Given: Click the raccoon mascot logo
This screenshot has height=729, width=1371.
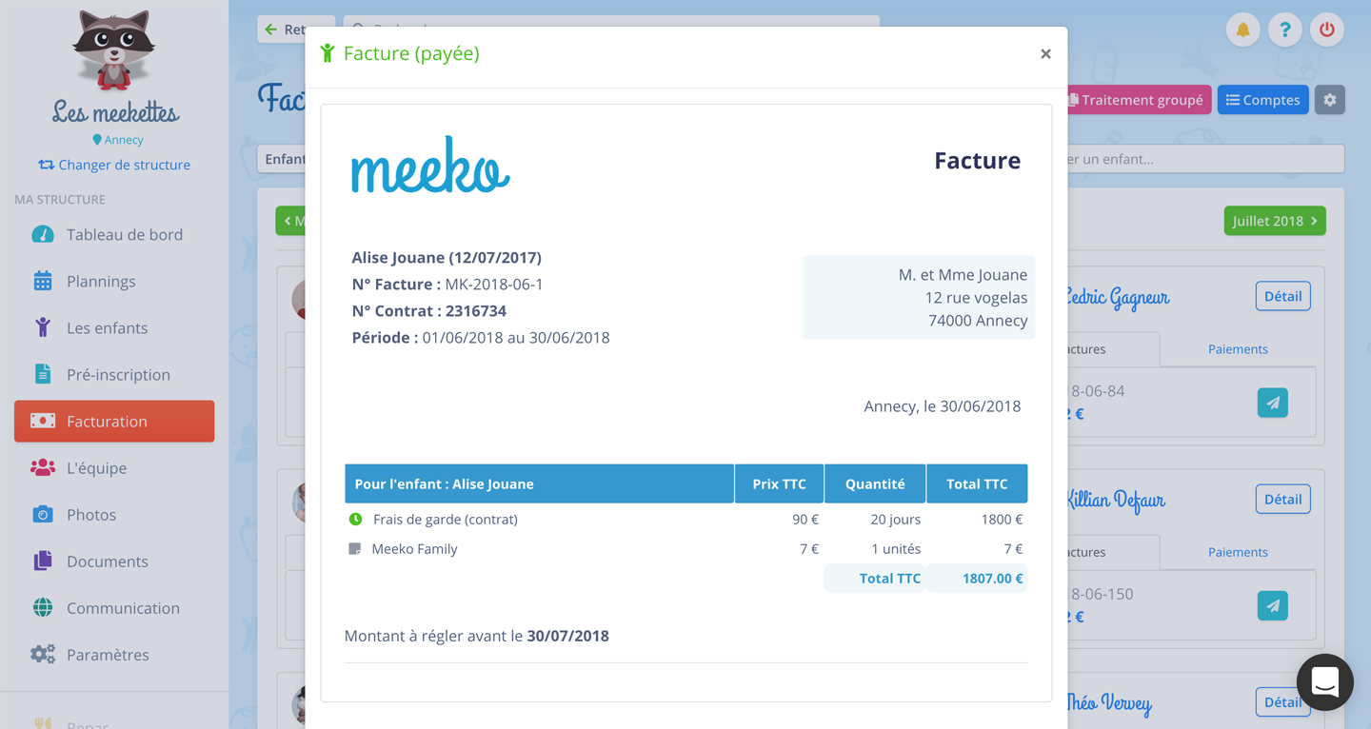Looking at the screenshot, I should [x=114, y=49].
